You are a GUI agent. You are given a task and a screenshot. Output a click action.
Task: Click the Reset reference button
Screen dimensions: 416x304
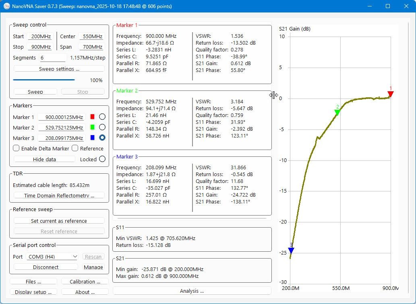(59, 231)
